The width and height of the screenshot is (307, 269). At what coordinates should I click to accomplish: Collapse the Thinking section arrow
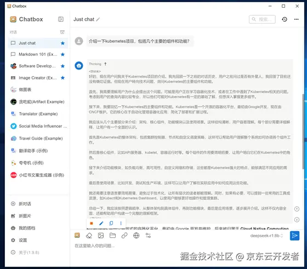[x=105, y=64]
